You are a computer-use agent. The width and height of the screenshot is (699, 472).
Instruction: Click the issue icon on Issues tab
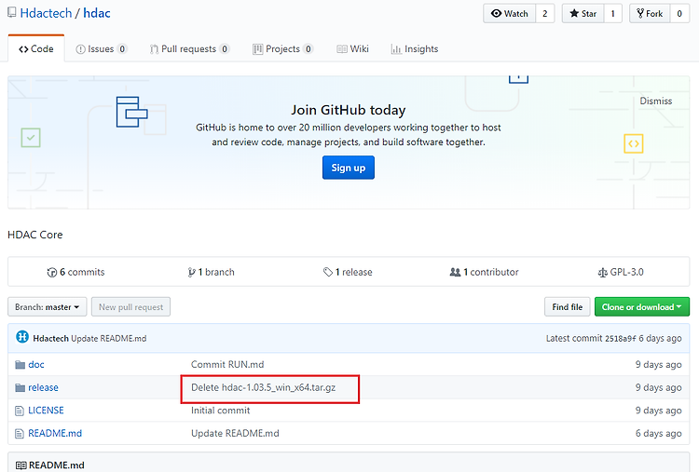tap(80, 49)
